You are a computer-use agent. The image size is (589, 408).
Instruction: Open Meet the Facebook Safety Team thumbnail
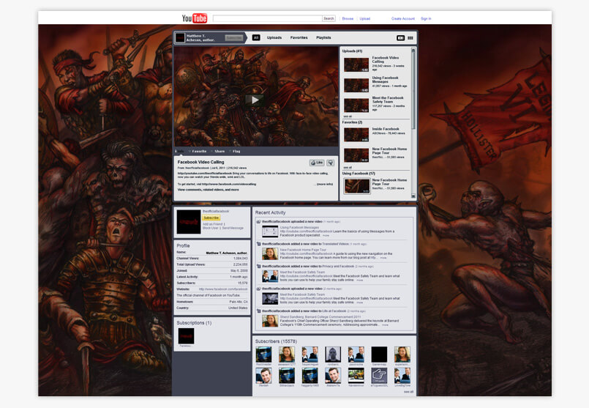point(356,105)
